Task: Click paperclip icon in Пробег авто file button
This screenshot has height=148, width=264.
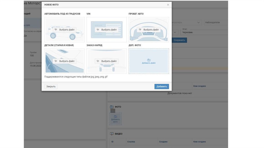Action: pos(140,30)
